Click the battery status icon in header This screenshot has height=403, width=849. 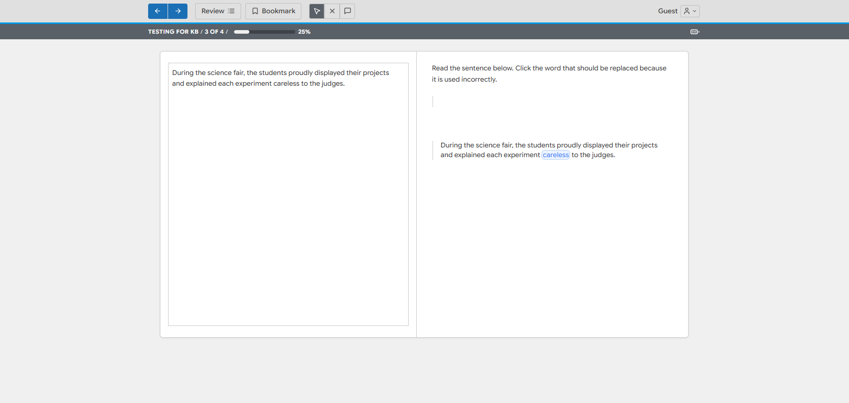pyautogui.click(x=695, y=32)
